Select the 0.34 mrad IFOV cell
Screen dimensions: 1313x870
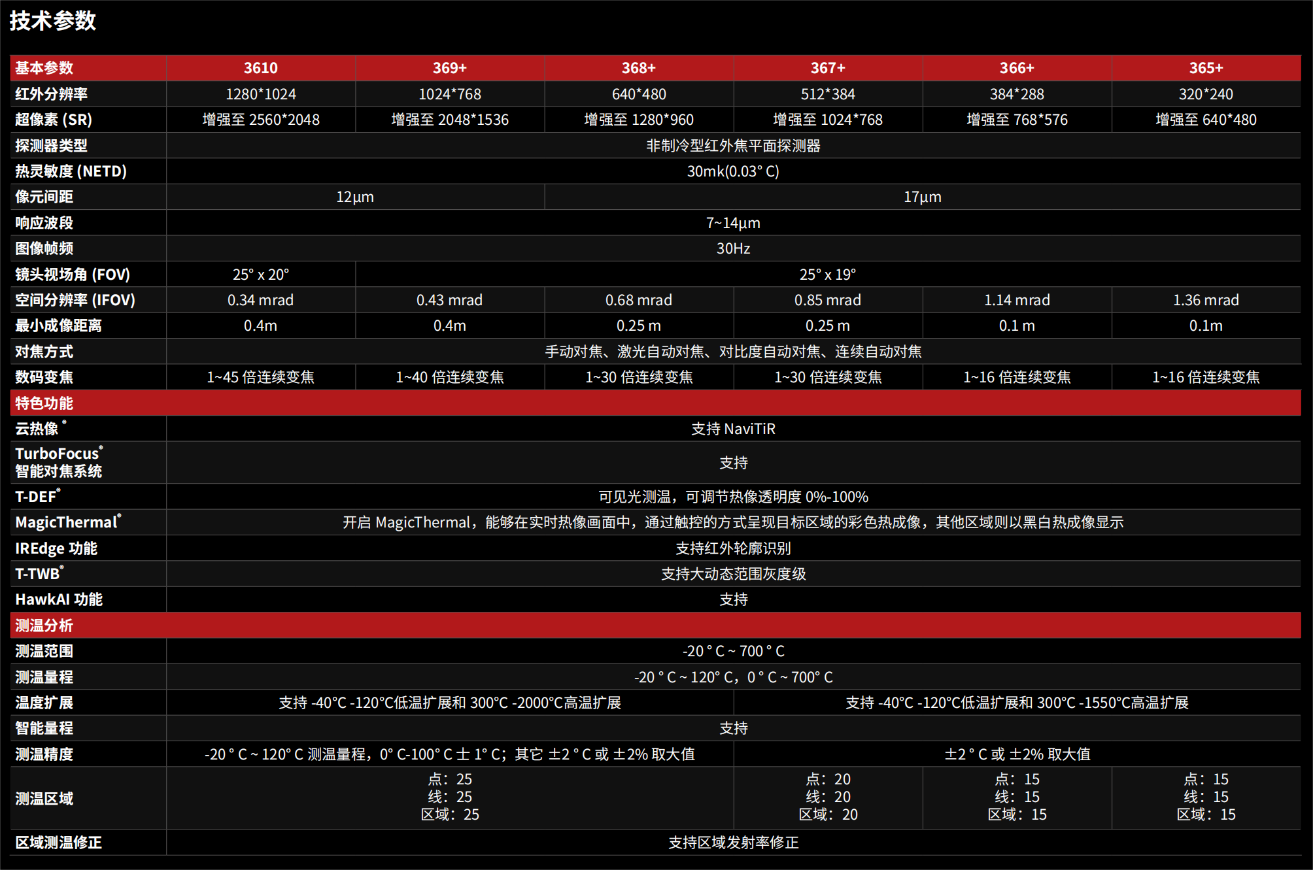click(x=260, y=300)
